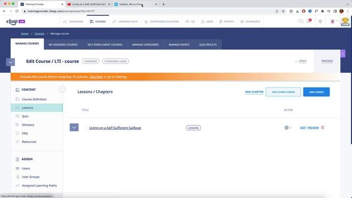Open the Users top menu
The width and height of the screenshot is (352, 198).
click(x=207, y=21)
